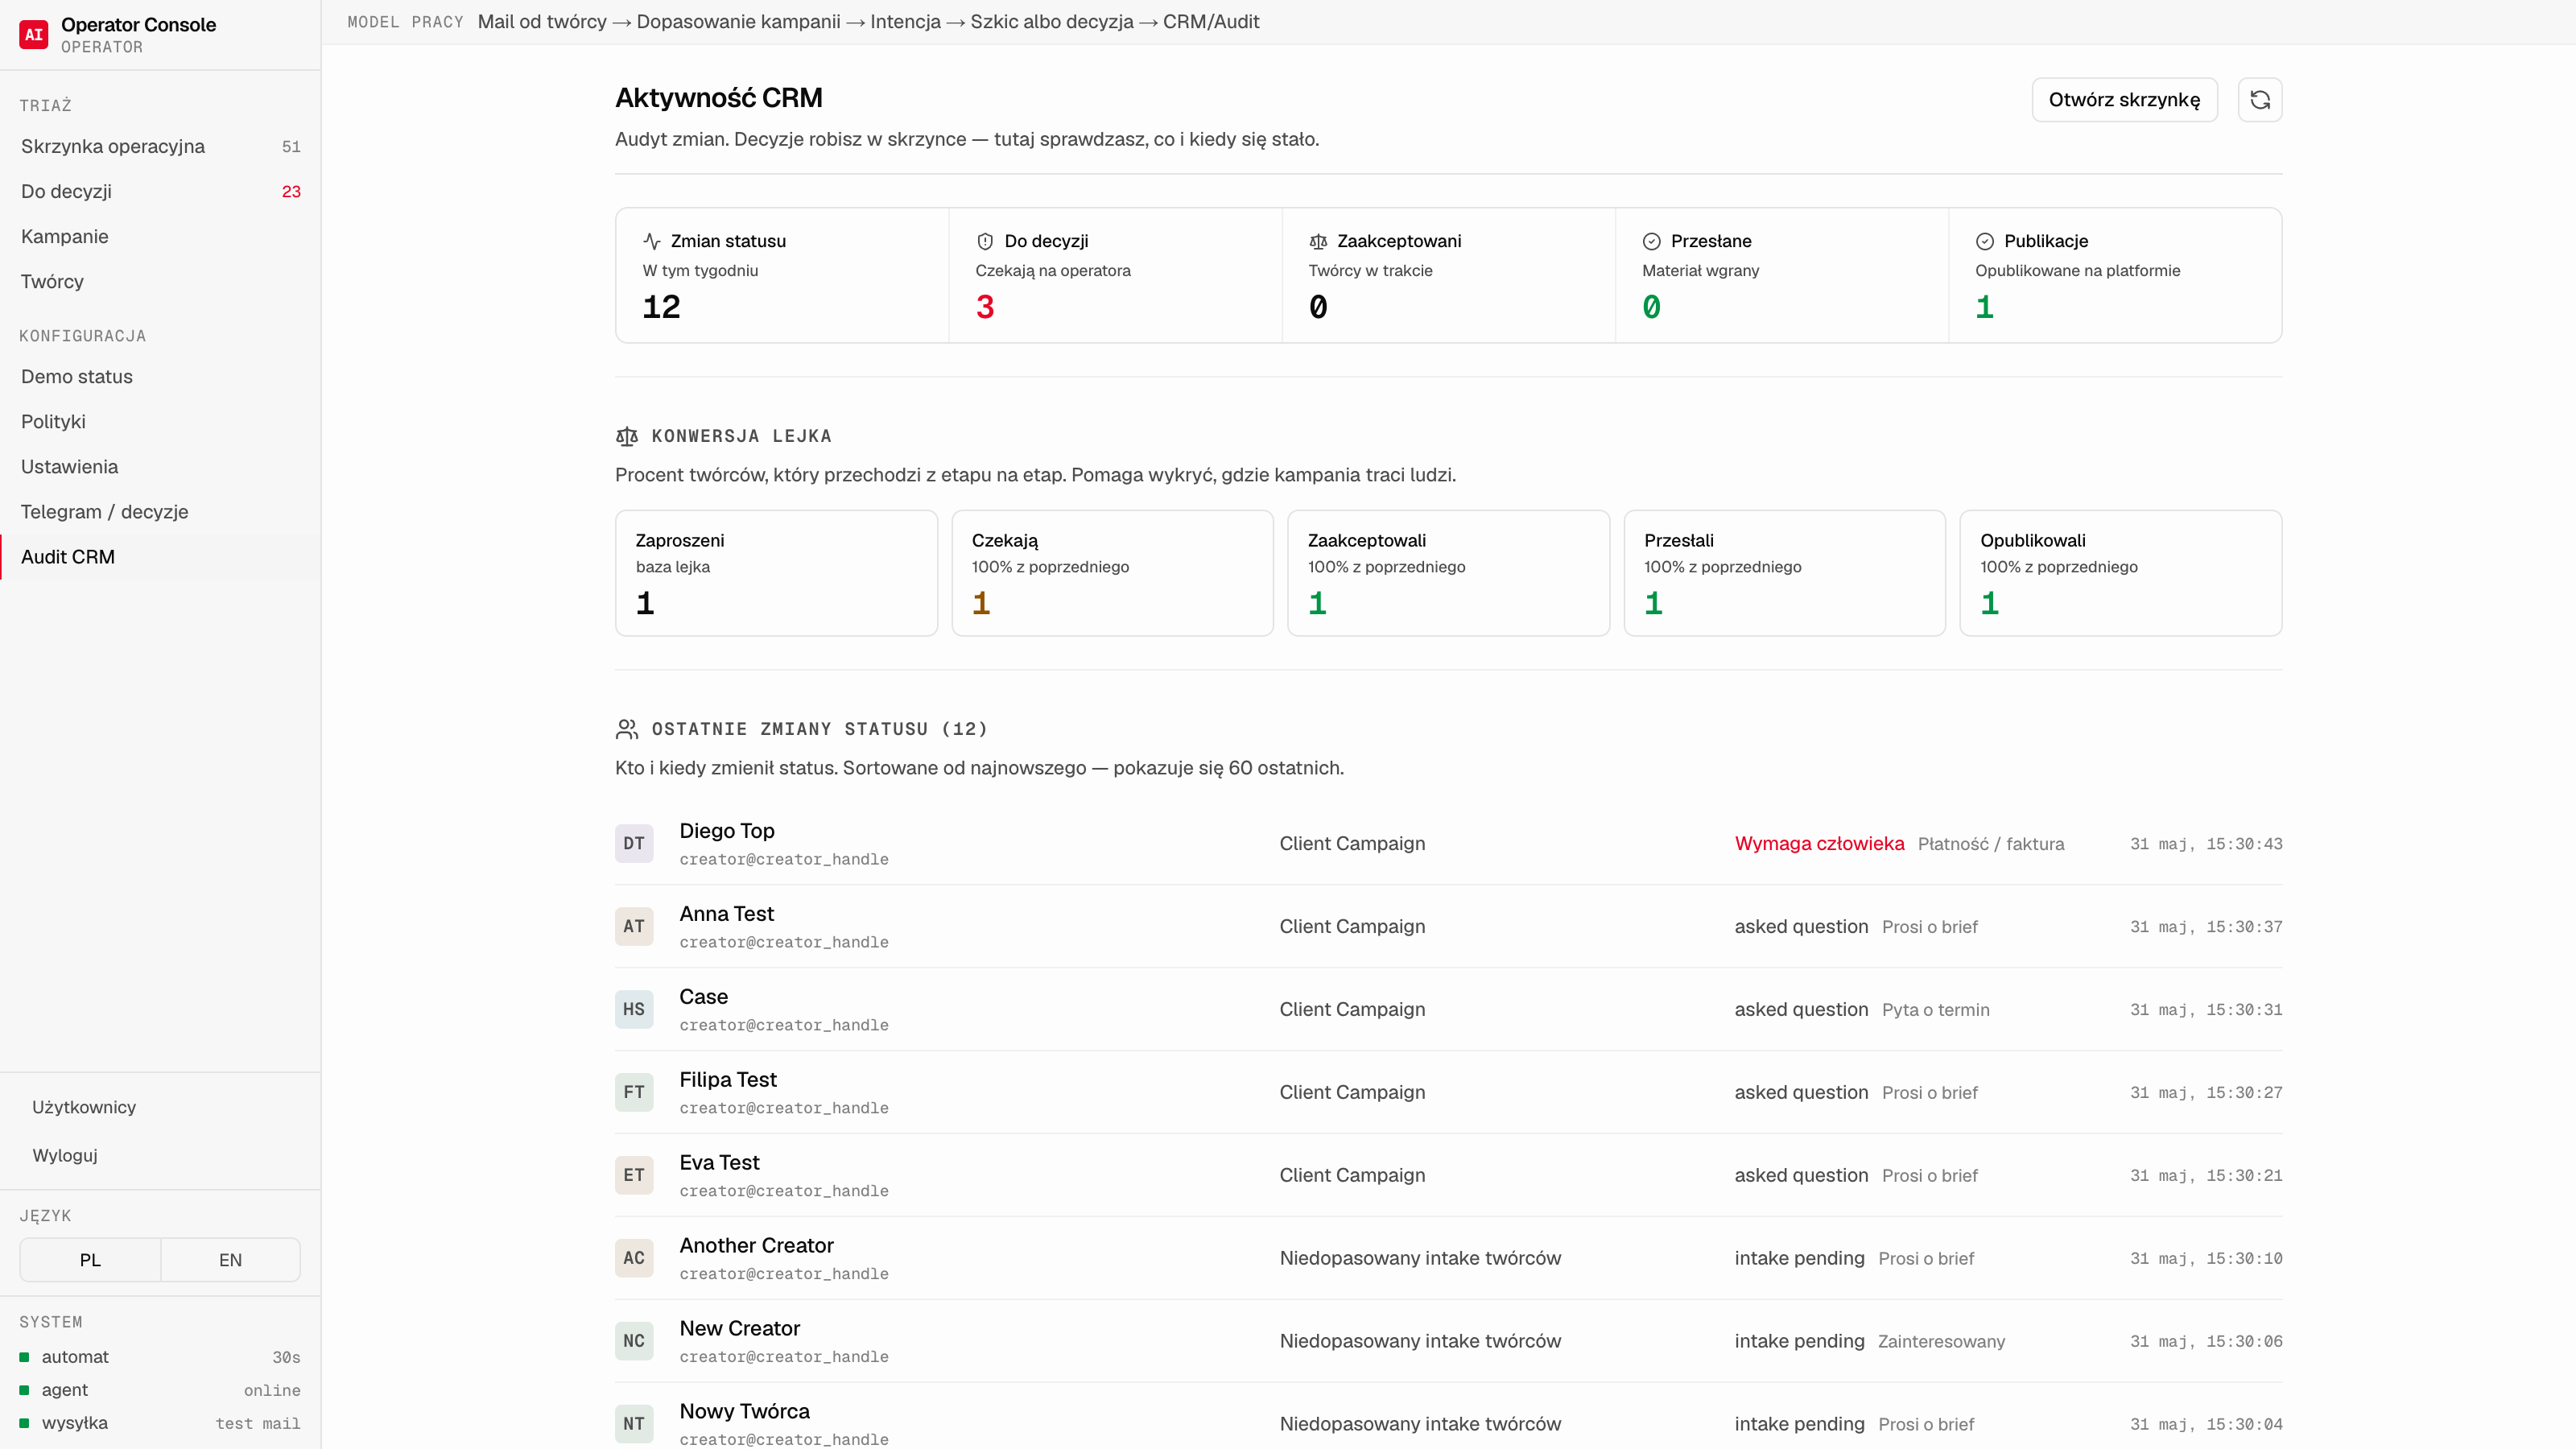
Task: Click the Opublikowali funnel card
Action: point(2120,573)
